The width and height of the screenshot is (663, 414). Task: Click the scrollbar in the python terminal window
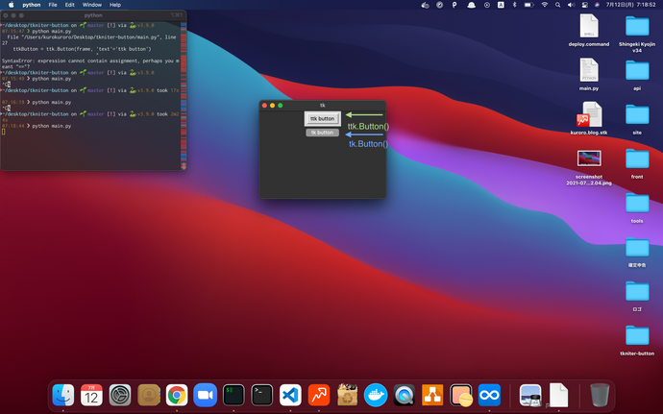[x=184, y=96]
